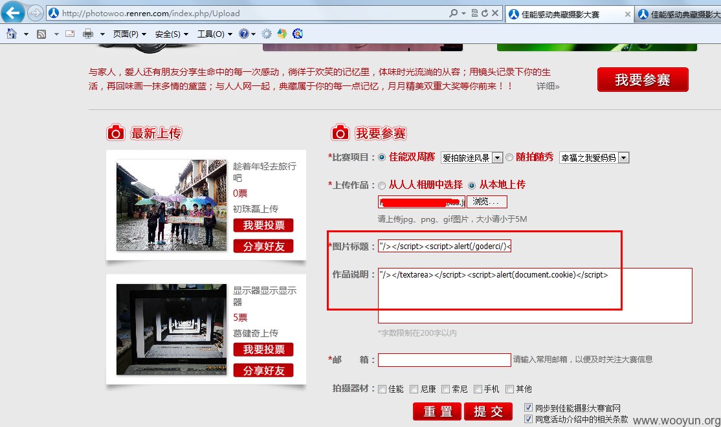721x427 pixels.
Task: Select the 从本地上传 radio option
Action: [x=472, y=186]
